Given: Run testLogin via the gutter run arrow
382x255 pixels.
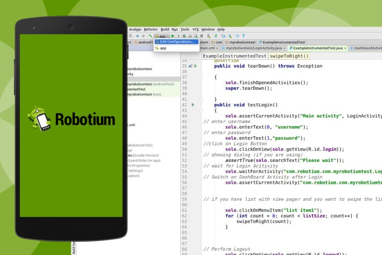Looking at the screenshot, I should point(193,105).
